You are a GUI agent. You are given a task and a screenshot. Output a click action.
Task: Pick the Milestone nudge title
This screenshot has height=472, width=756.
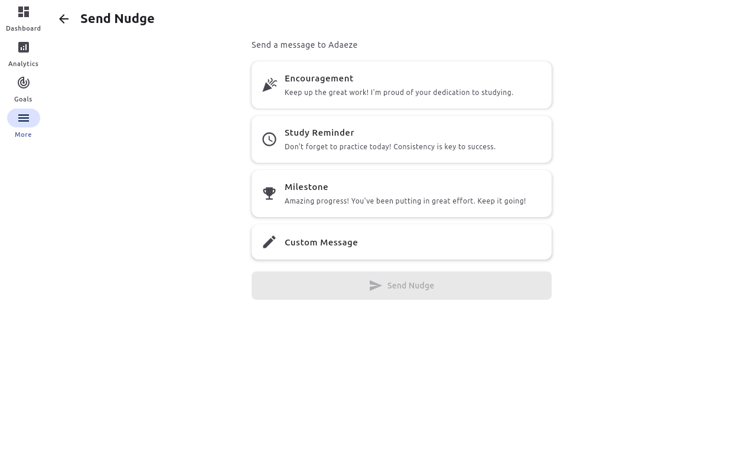click(307, 187)
